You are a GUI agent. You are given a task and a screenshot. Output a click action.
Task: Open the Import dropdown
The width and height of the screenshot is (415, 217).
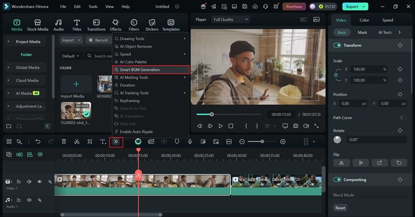[71, 40]
